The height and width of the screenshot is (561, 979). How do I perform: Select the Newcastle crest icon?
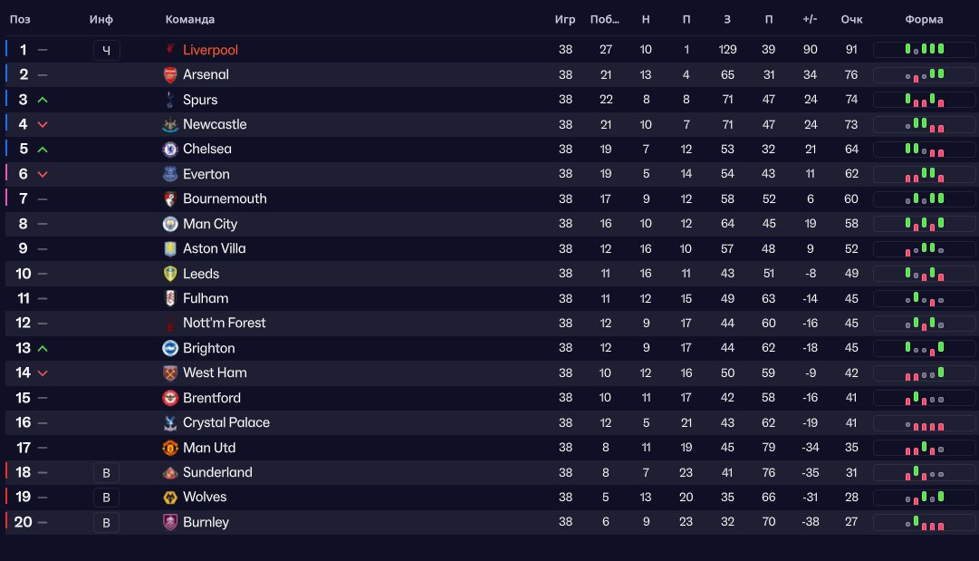pos(170,124)
